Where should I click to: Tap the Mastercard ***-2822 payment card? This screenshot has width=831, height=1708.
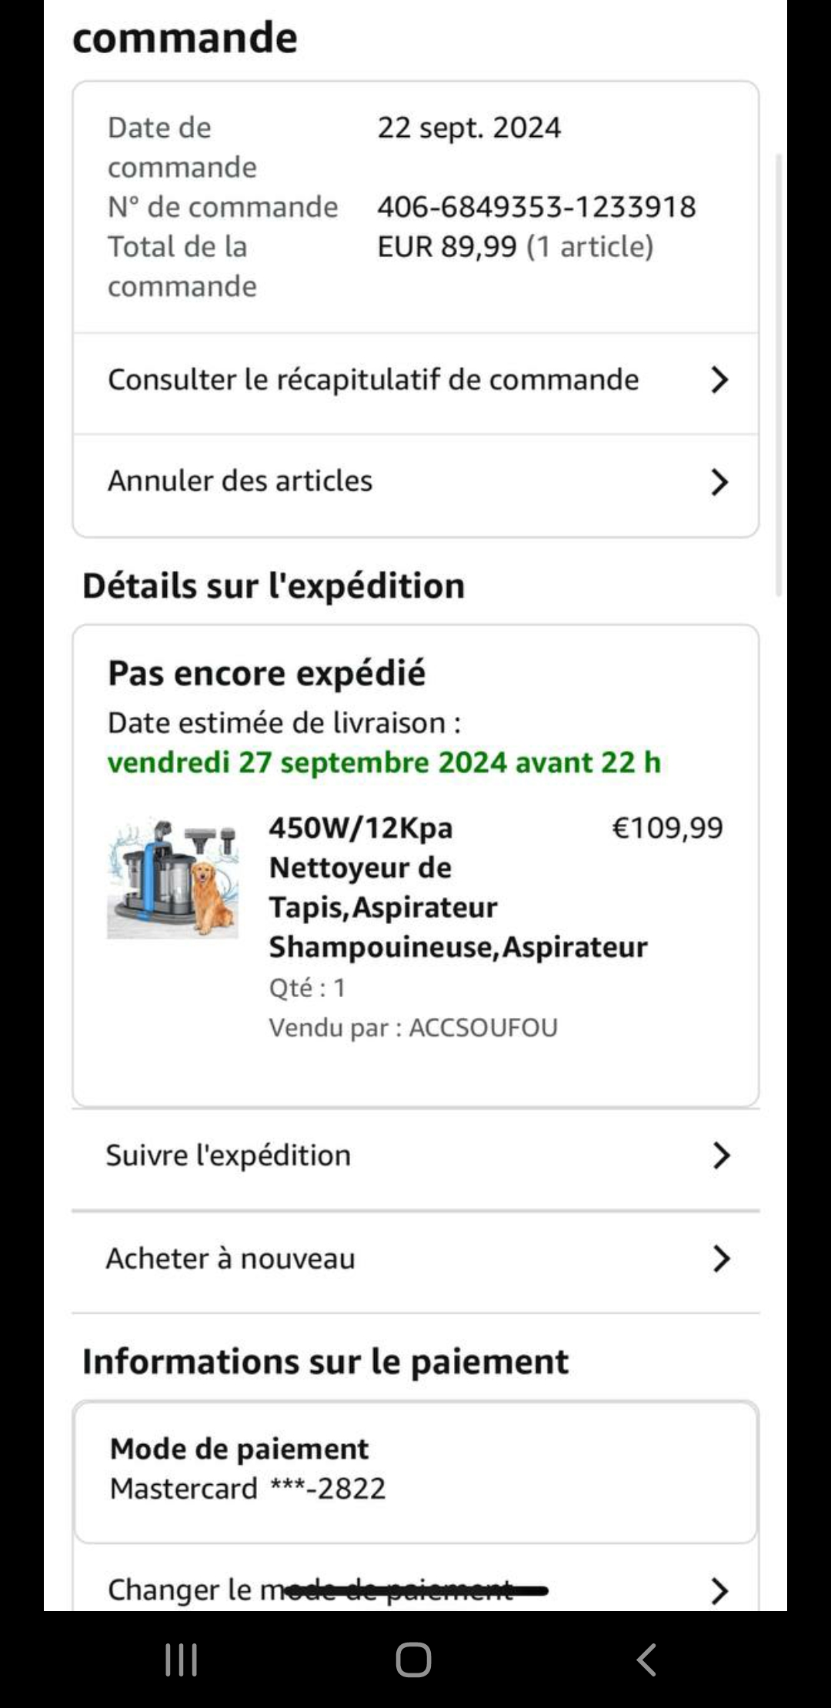tap(248, 1488)
